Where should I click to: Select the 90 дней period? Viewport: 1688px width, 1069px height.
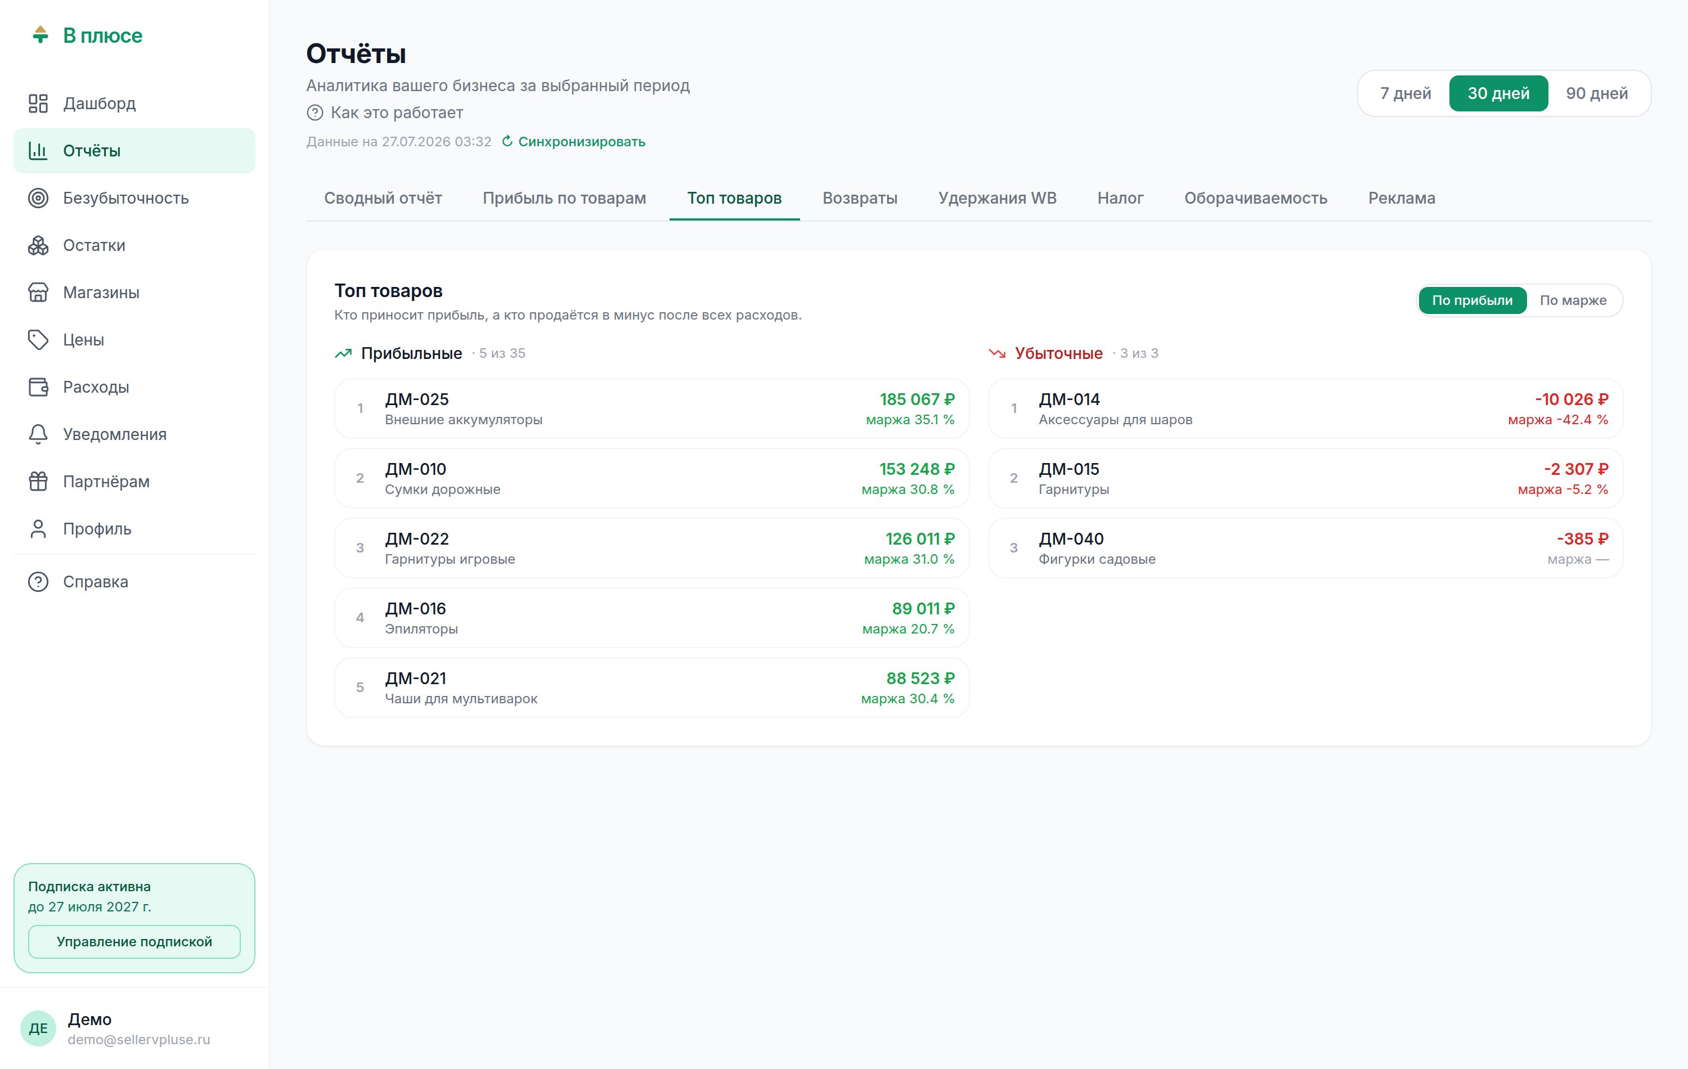pyautogui.click(x=1597, y=93)
